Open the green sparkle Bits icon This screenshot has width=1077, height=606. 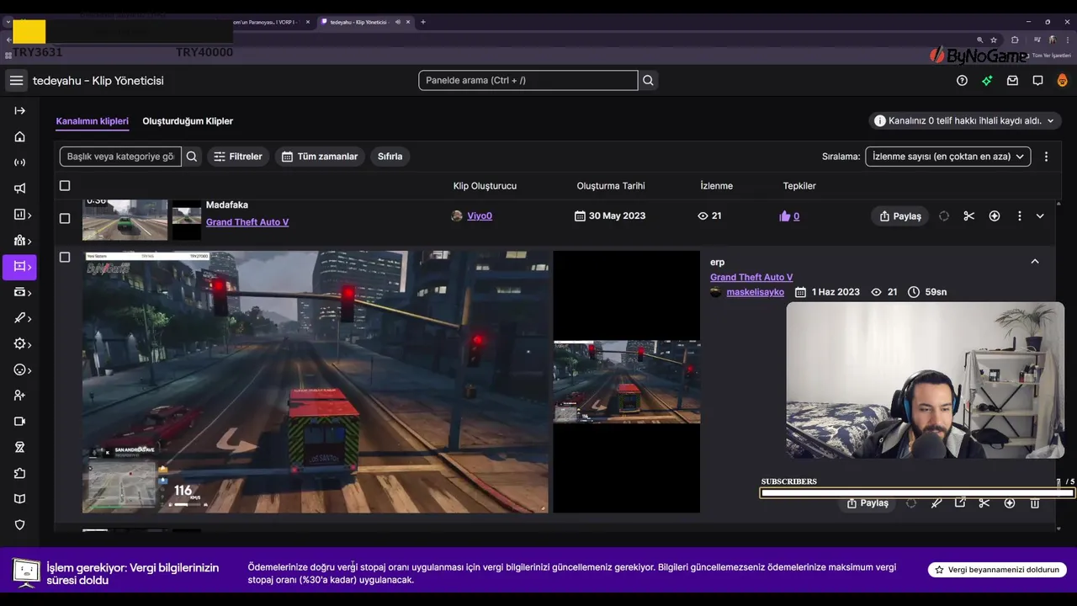(987, 81)
